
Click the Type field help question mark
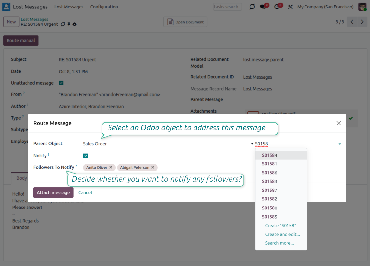pyautogui.click(x=23, y=117)
